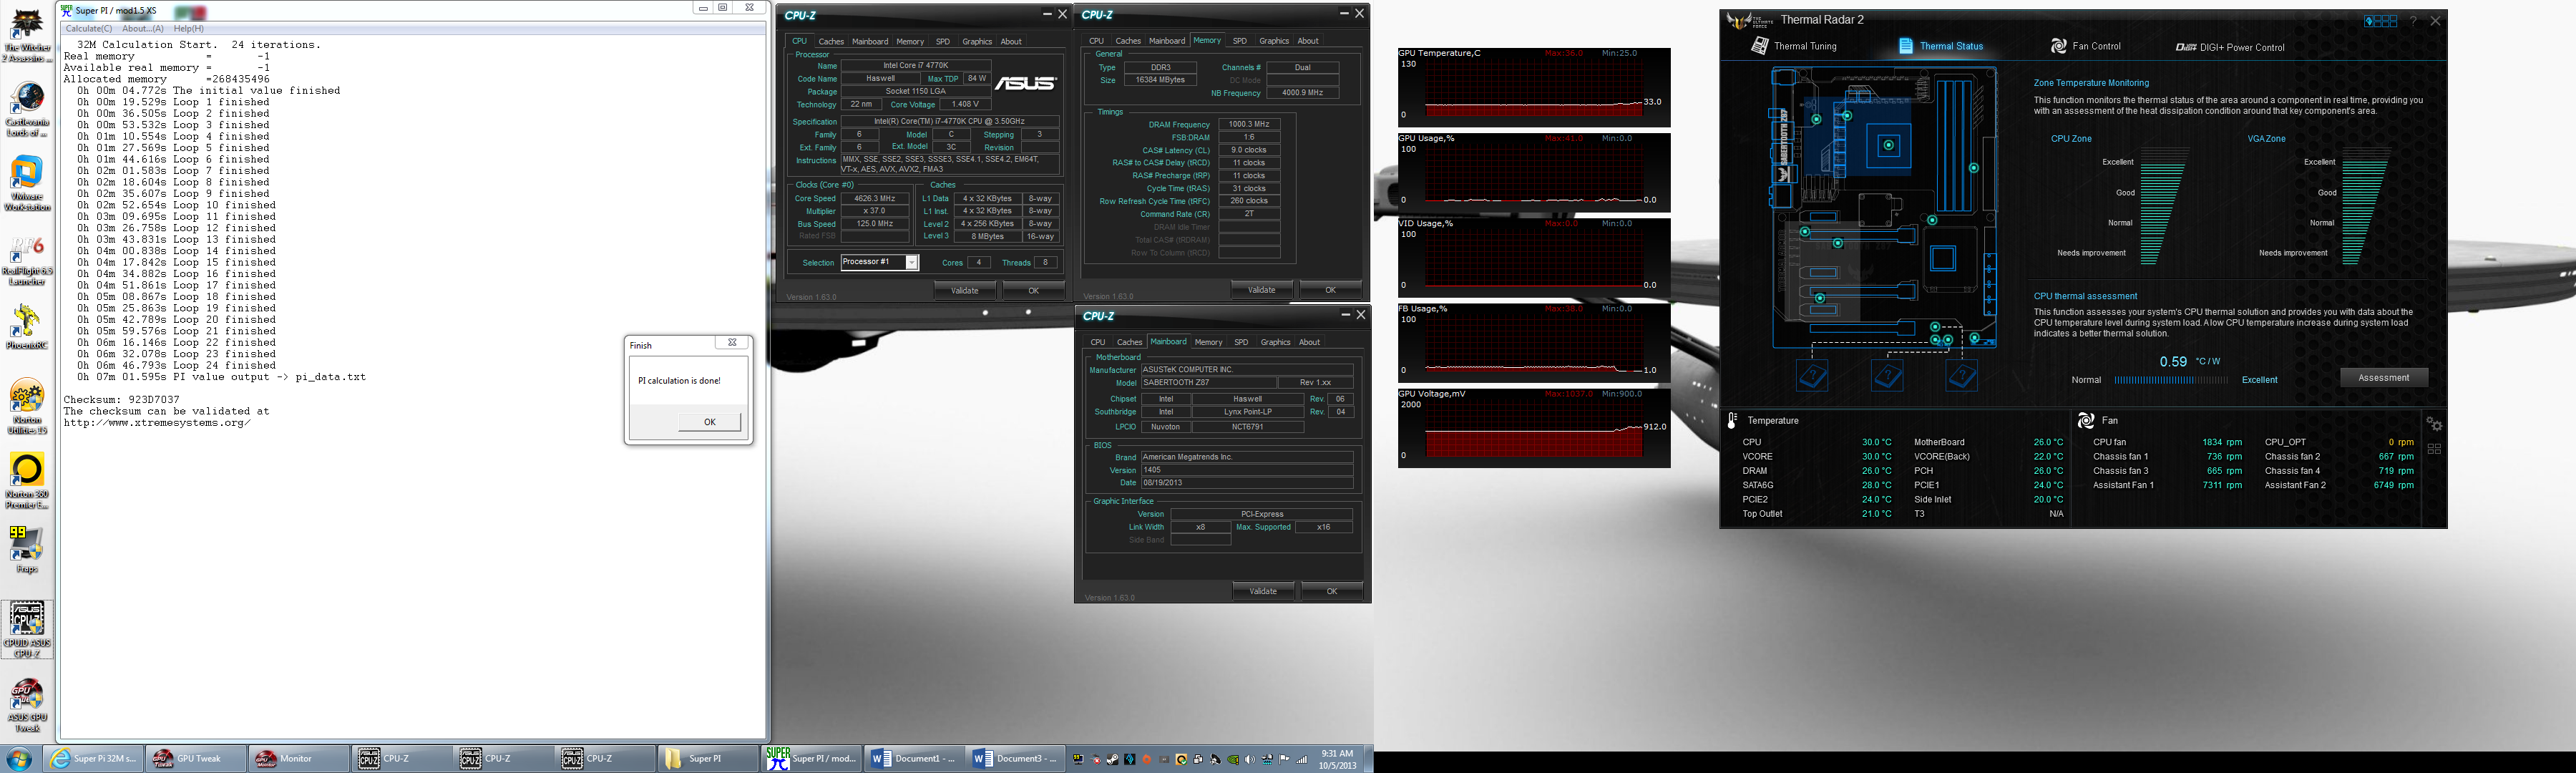The height and width of the screenshot is (773, 2576).
Task: Open the Castlevania Lords of Shadow desktop icon
Action: pos(27,110)
